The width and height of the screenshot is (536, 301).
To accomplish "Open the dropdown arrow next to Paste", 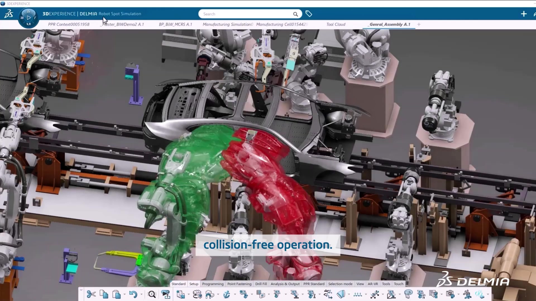I will coord(125,294).
